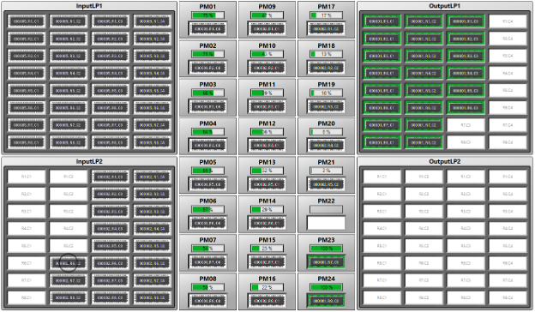535x312 pixels.
Task: Select green chip R6.C3 in OutputLP1
Action: click(466, 108)
